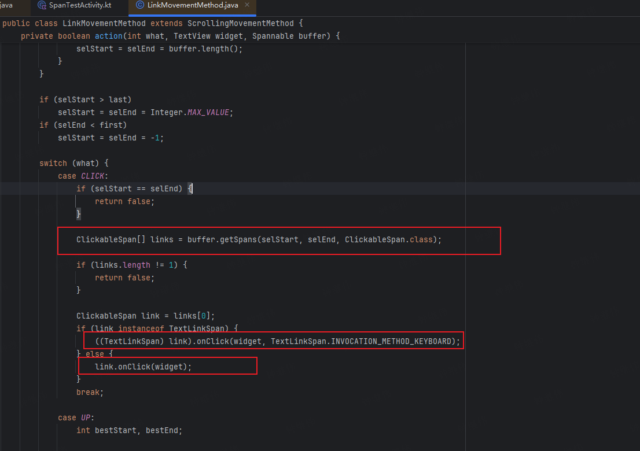Image resolution: width=640 pixels, height=451 pixels.
Task: Click 'return false;' under links.length check
Action: [x=124, y=278]
